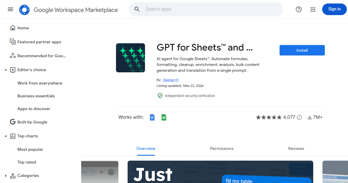Focus the Search apps field

(206, 9)
